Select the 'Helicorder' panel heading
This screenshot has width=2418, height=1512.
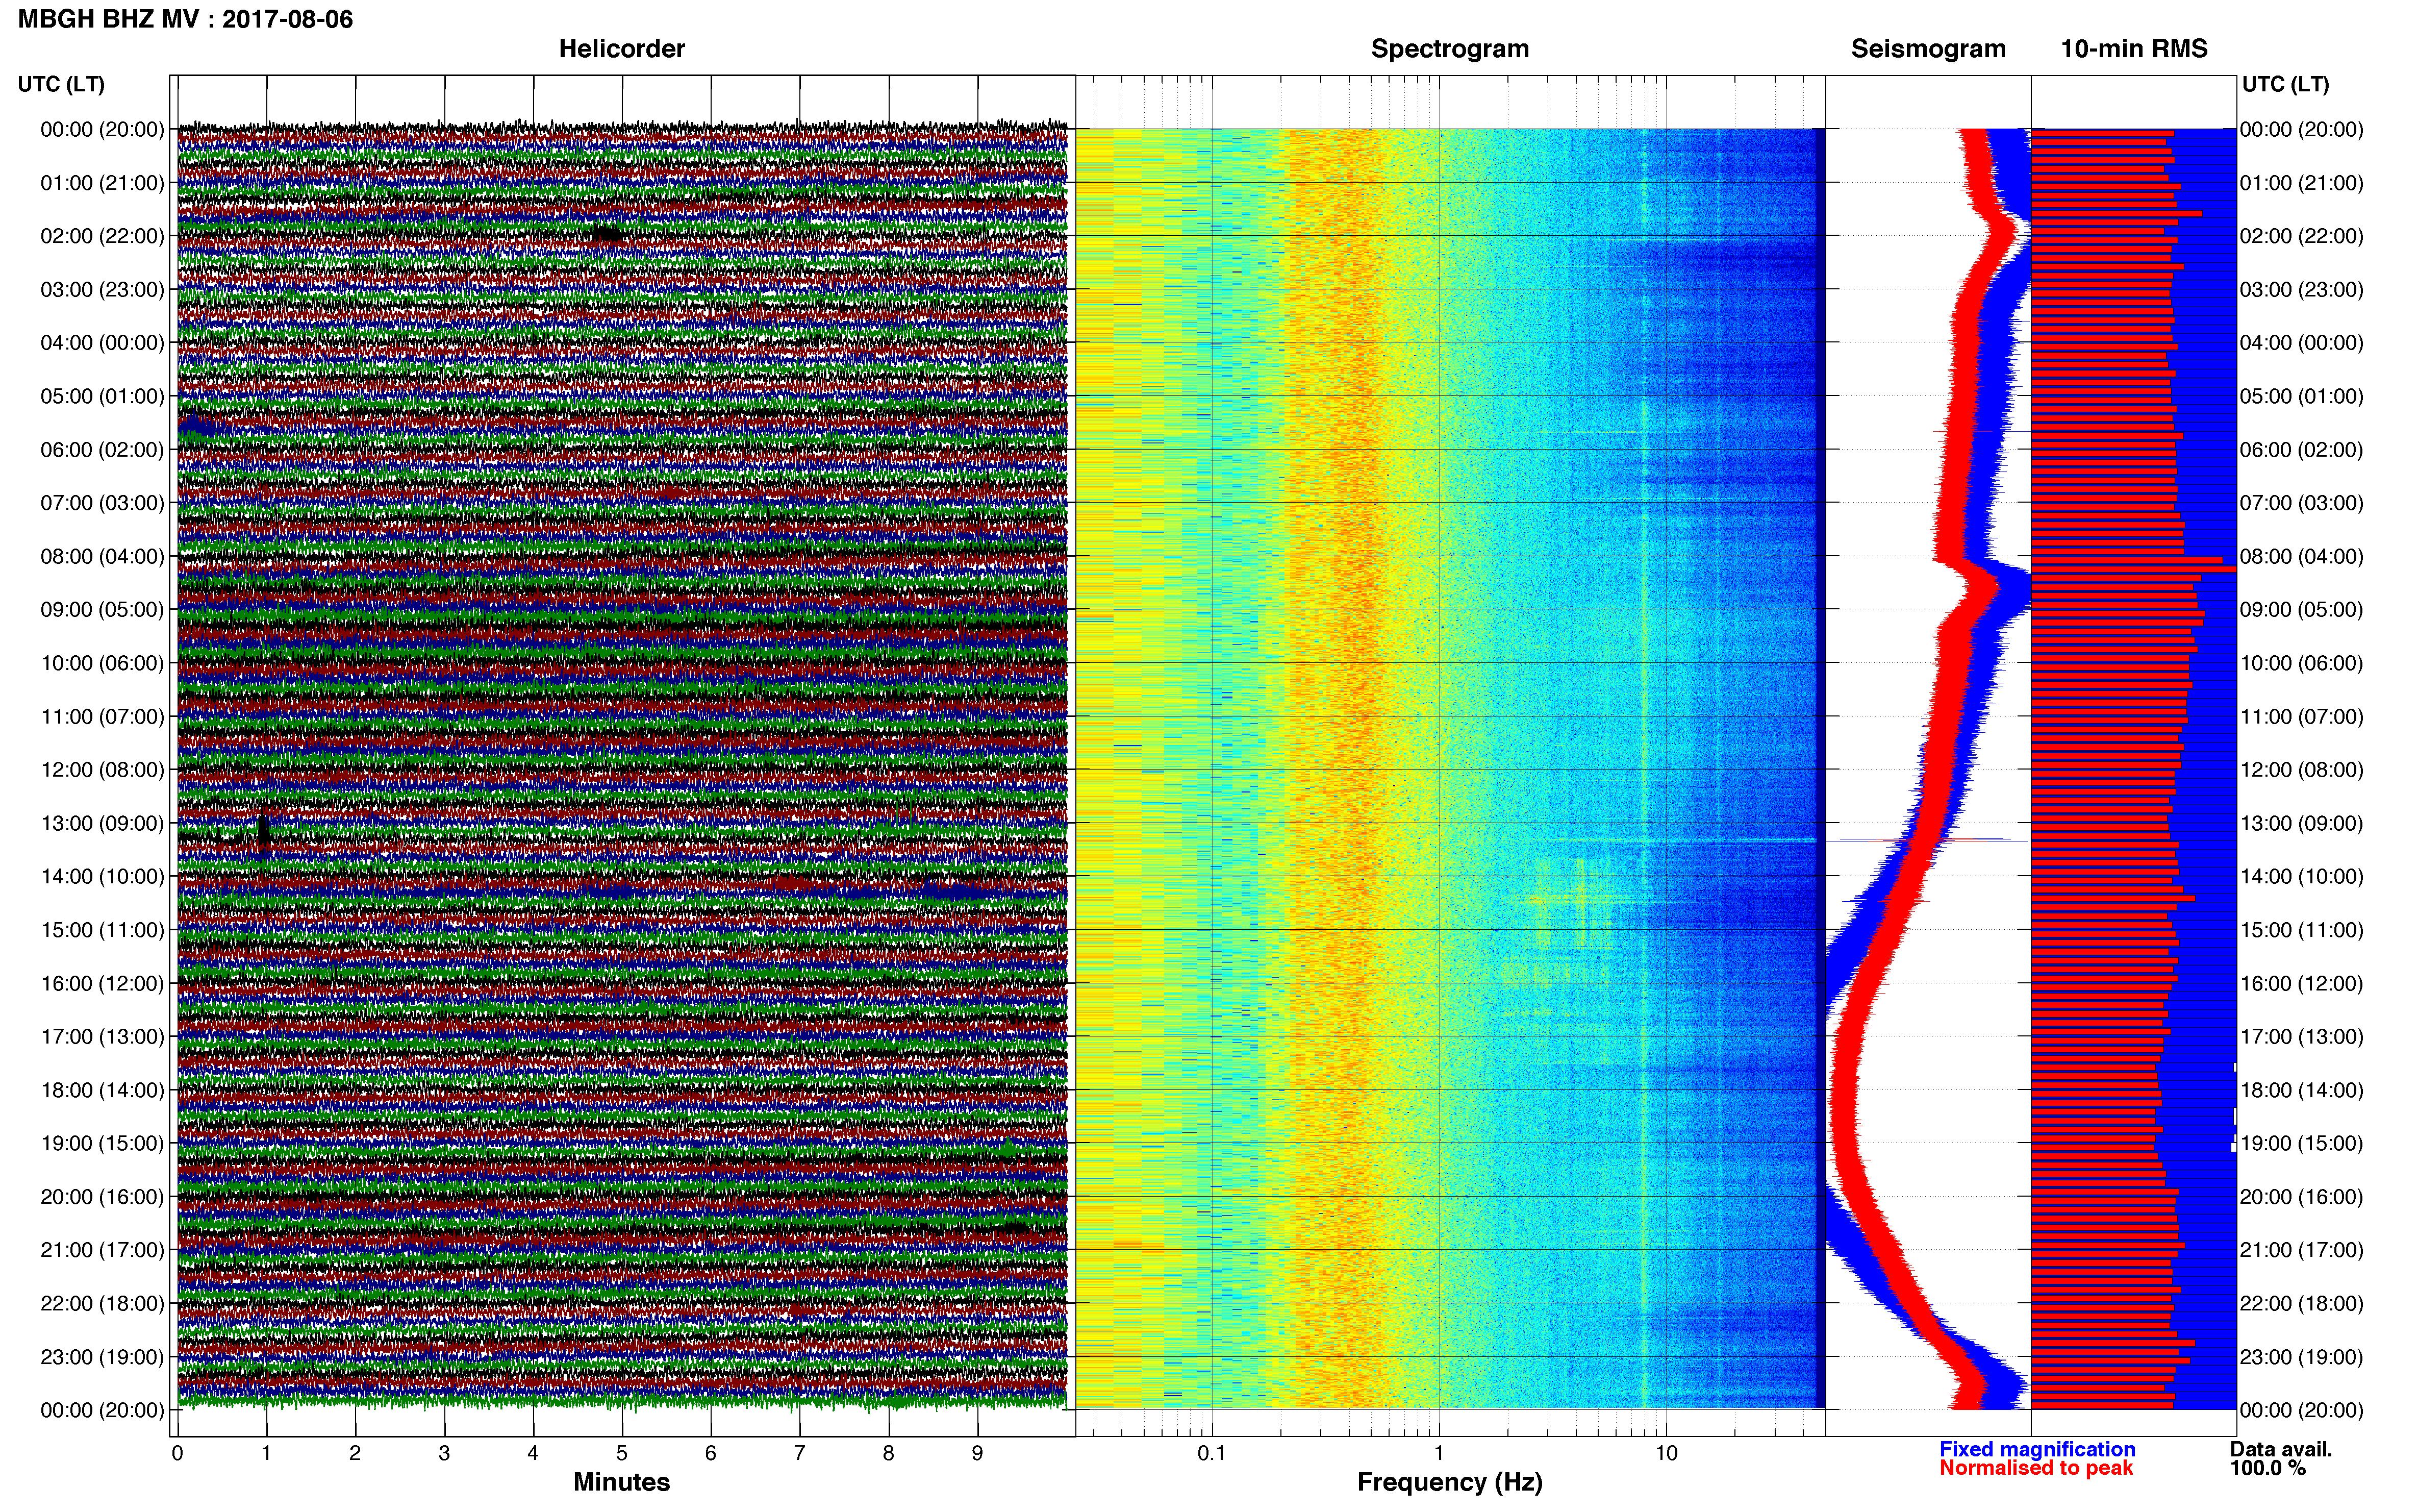click(x=622, y=49)
